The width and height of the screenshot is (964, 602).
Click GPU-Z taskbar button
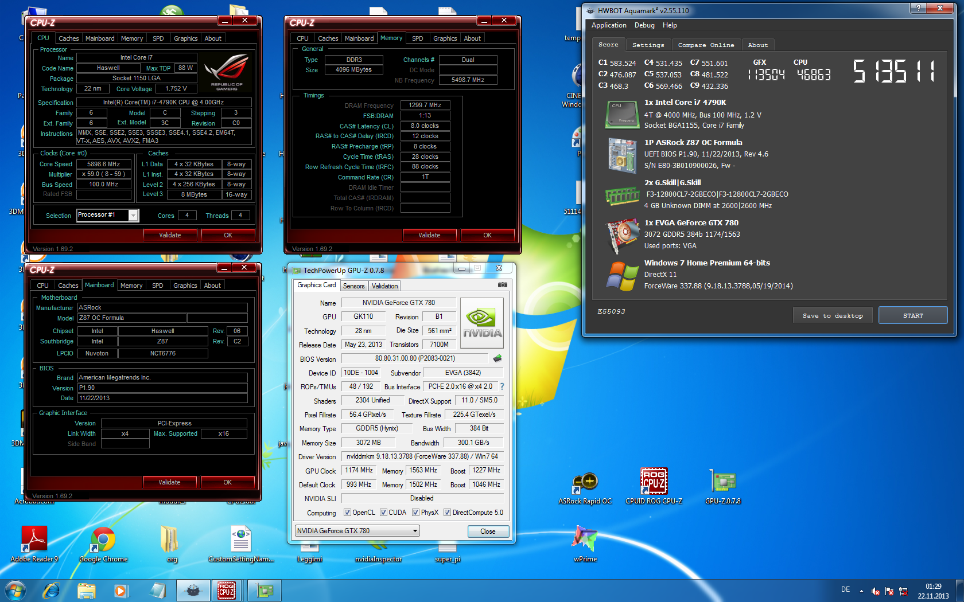(265, 591)
